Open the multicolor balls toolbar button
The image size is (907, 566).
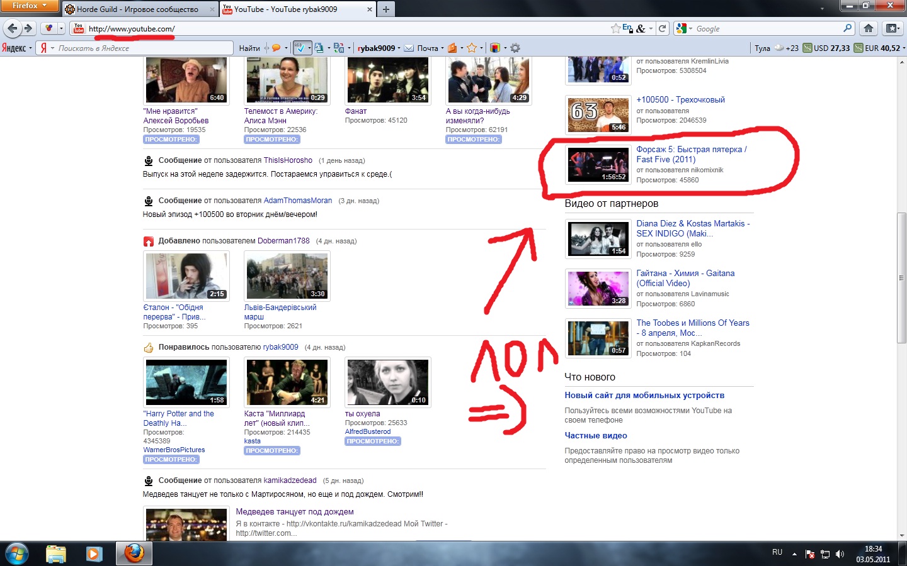point(49,28)
